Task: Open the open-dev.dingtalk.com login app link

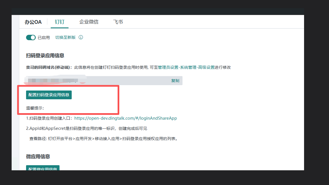Action: click(x=126, y=118)
